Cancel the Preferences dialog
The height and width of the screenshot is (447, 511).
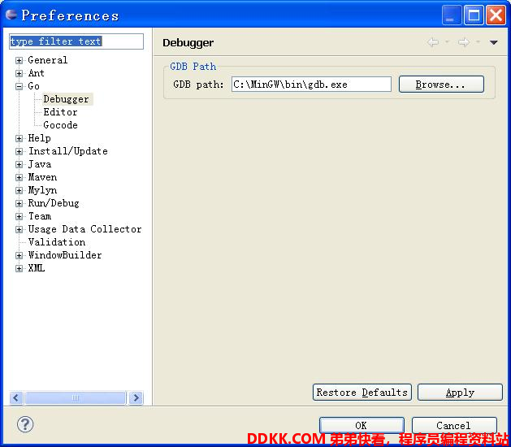point(454,426)
